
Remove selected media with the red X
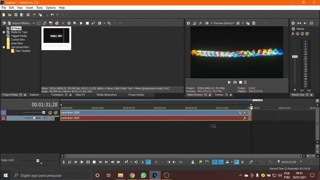[x=63, y=23]
